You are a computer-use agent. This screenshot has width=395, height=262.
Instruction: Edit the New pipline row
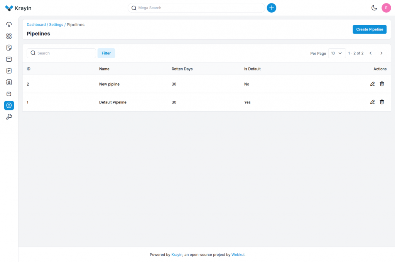coord(372,84)
